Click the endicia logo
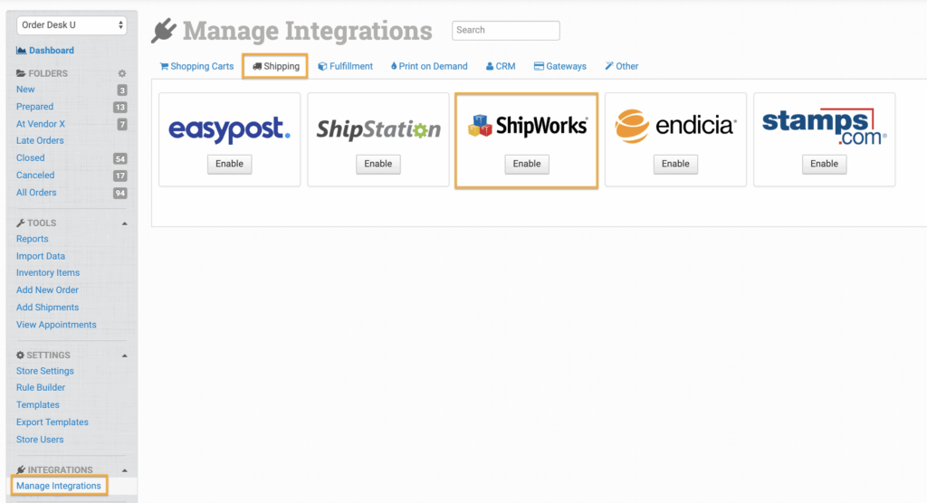The height and width of the screenshot is (503, 927). tap(675, 126)
